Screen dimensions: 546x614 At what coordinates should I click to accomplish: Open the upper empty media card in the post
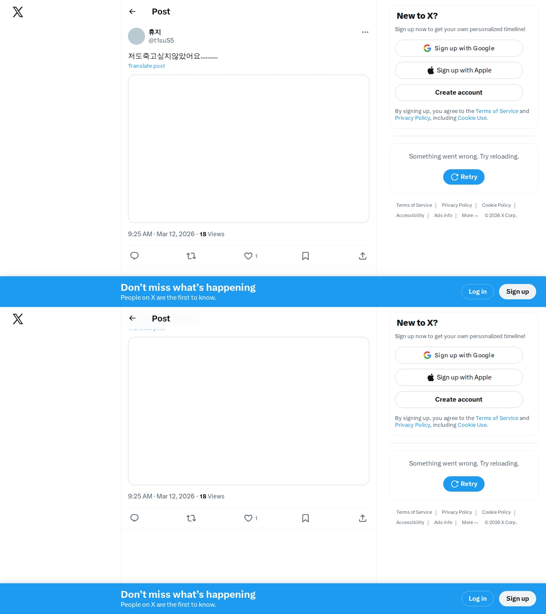(x=249, y=149)
